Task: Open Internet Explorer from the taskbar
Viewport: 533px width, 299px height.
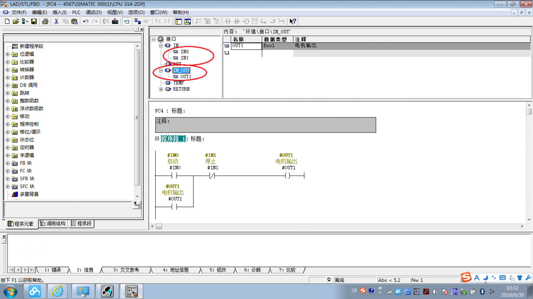Action: click(58, 291)
